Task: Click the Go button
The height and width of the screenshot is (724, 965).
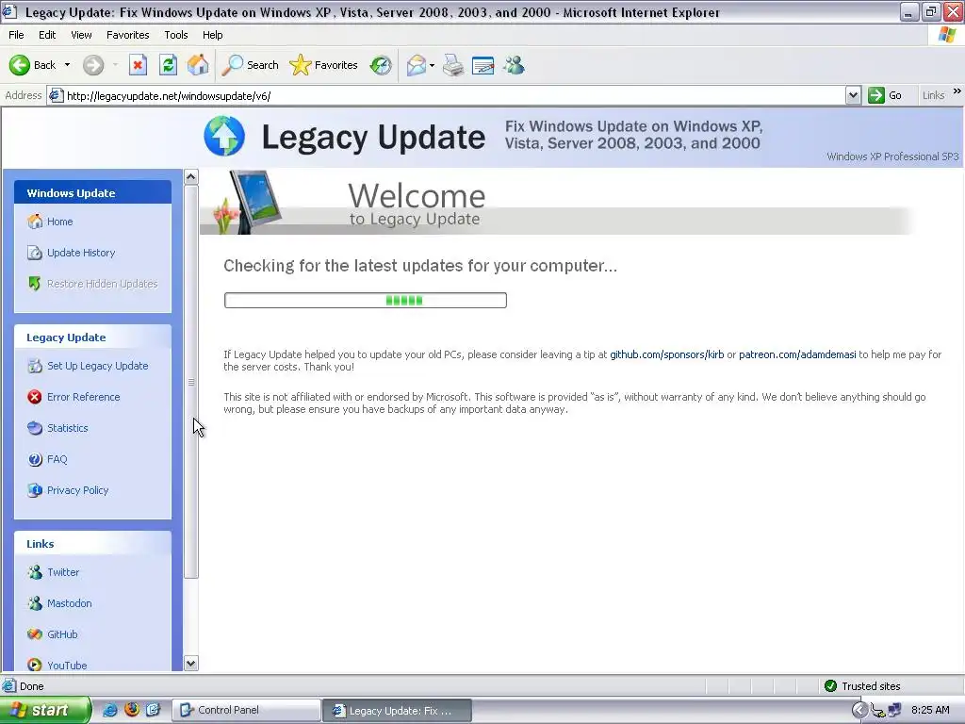Action: 885,95
